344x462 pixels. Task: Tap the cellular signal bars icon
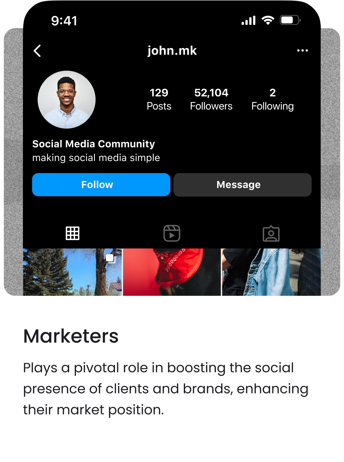tap(248, 21)
